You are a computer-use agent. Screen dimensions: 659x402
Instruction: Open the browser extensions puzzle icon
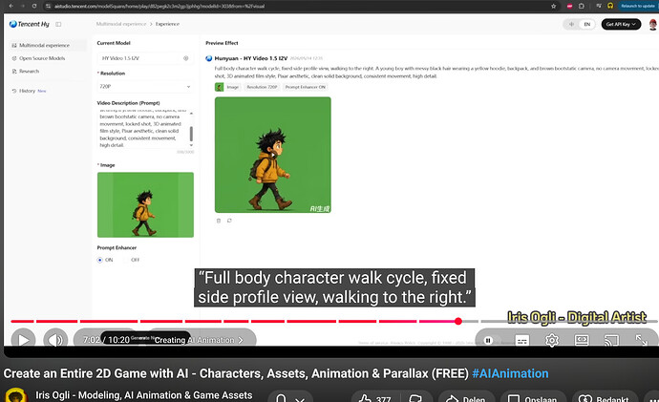[582, 6]
